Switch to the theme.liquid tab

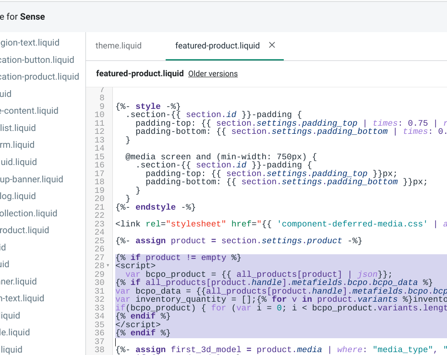coord(119,46)
